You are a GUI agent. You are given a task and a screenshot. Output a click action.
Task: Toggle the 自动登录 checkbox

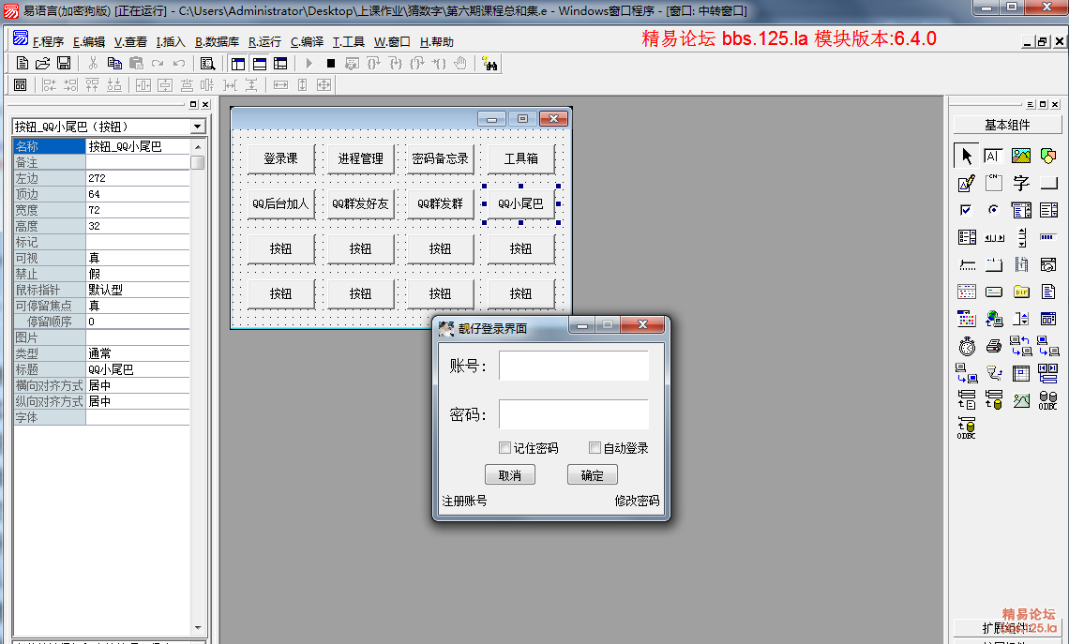(x=595, y=448)
